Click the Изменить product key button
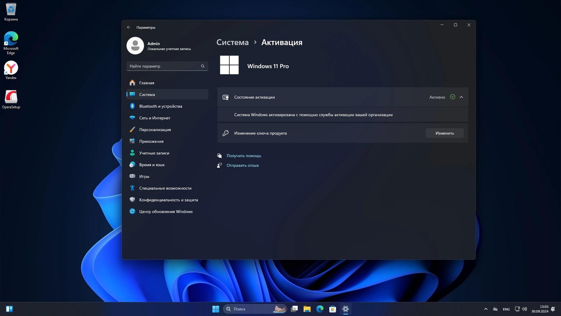The image size is (561, 316). (444, 133)
